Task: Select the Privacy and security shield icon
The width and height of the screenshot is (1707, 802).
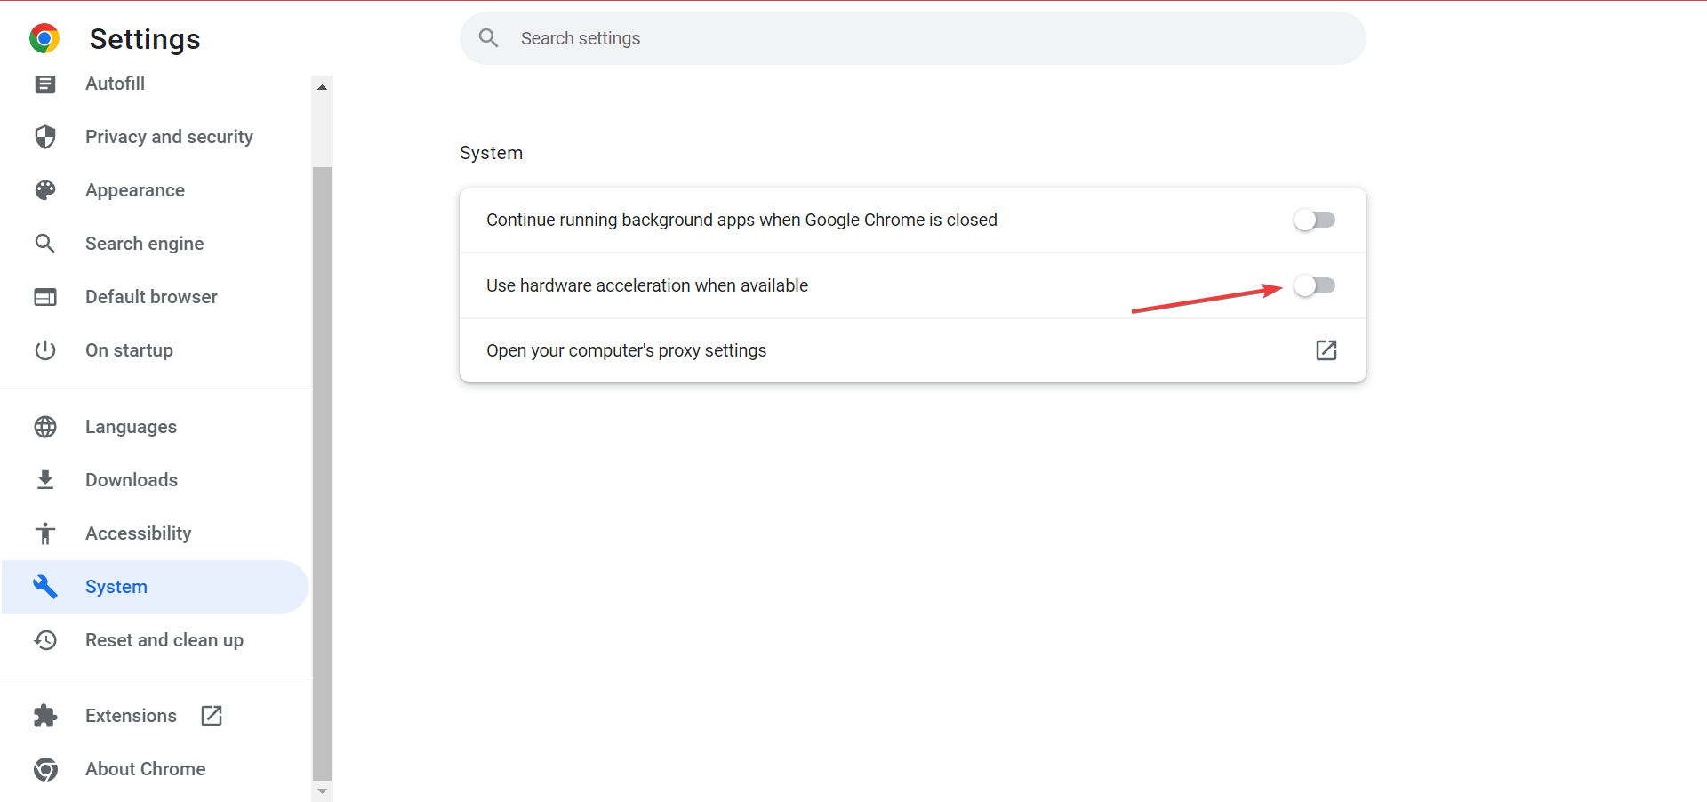Action: point(45,137)
